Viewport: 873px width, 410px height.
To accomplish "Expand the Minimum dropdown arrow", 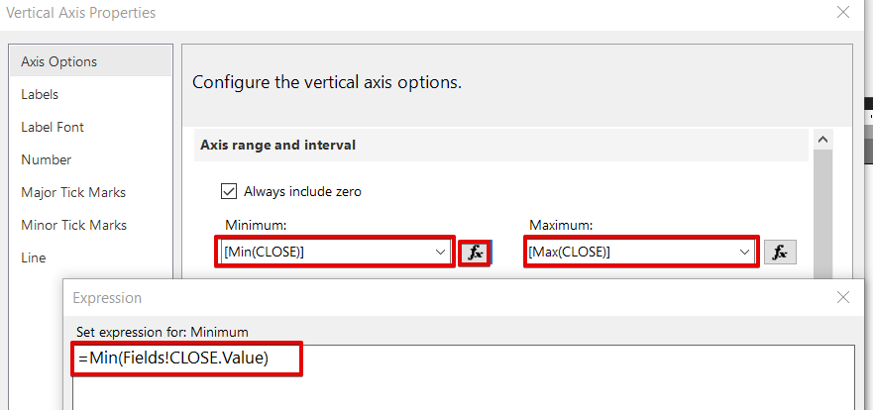I will pos(441,253).
